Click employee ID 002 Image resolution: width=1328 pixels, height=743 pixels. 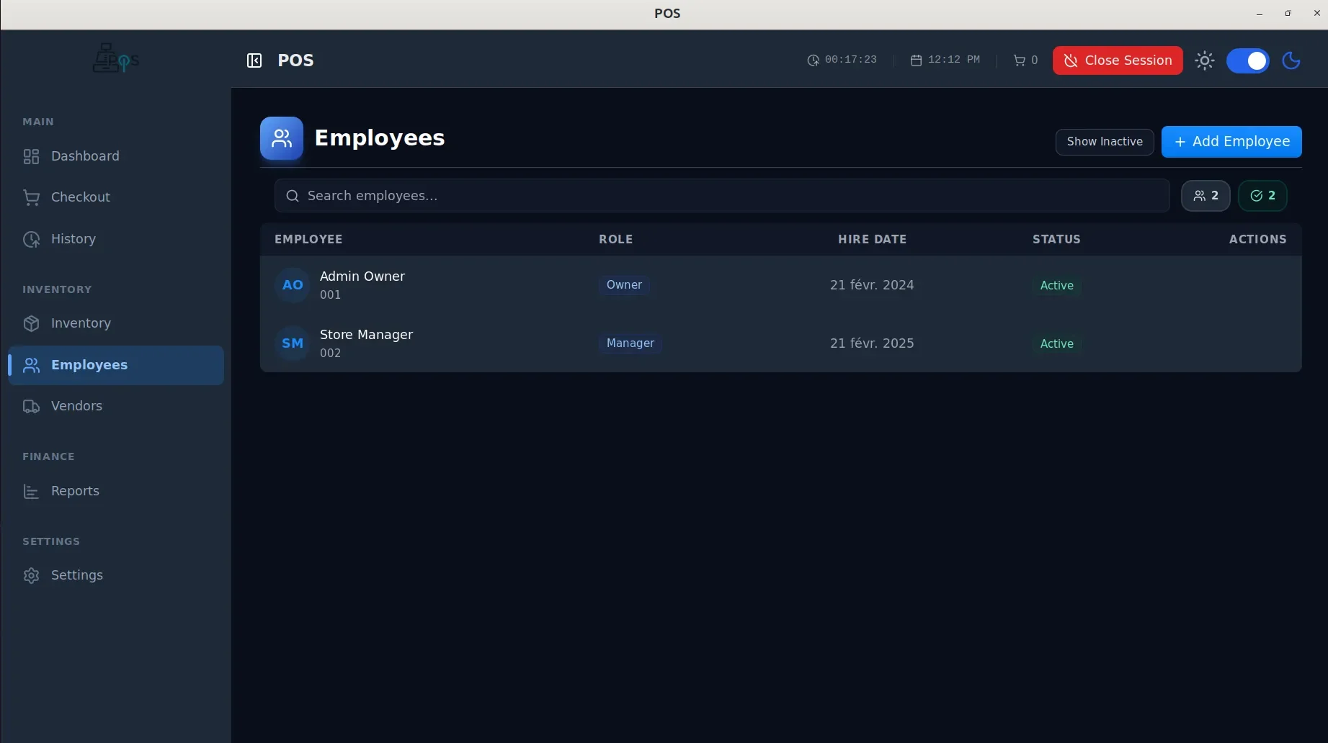coord(331,354)
